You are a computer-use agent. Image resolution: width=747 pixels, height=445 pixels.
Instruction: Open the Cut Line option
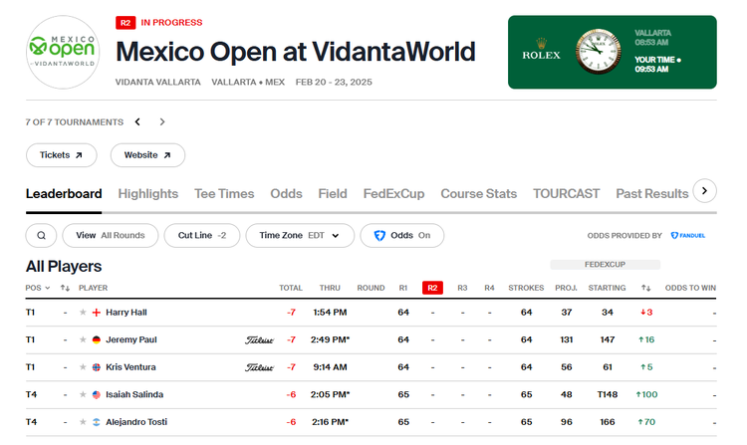coord(202,236)
